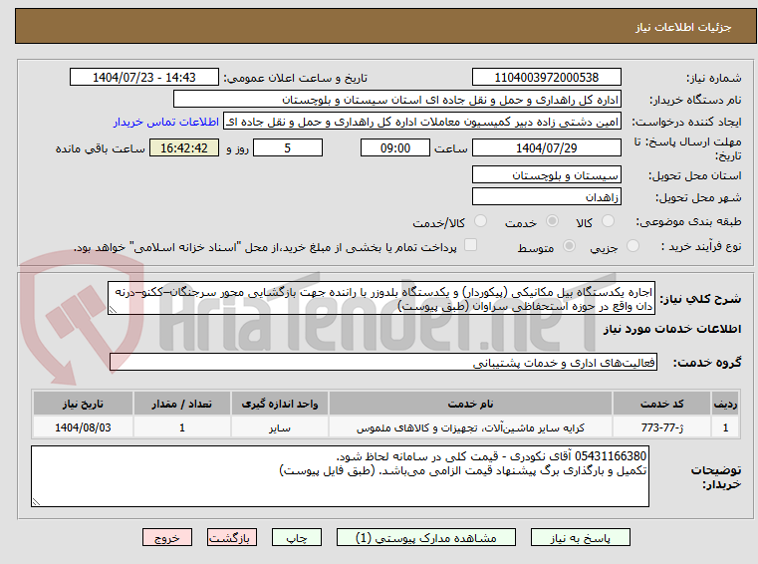Click the ردیف column header

coord(725,404)
